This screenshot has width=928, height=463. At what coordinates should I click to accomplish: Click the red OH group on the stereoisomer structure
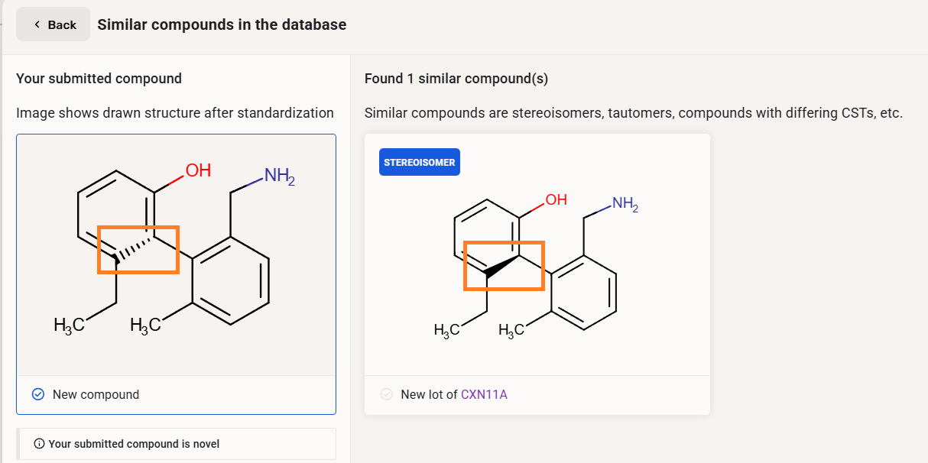556,200
